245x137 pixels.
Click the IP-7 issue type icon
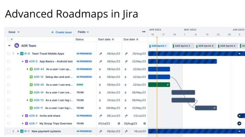[22, 131]
